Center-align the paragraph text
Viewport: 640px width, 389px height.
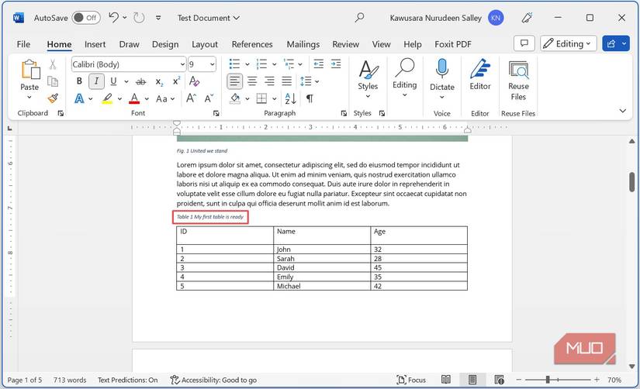252,81
